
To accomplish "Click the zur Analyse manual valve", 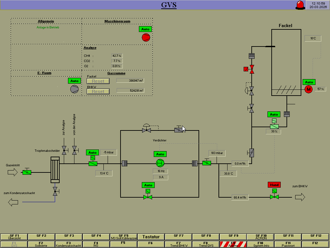I will click(x=64, y=150).
